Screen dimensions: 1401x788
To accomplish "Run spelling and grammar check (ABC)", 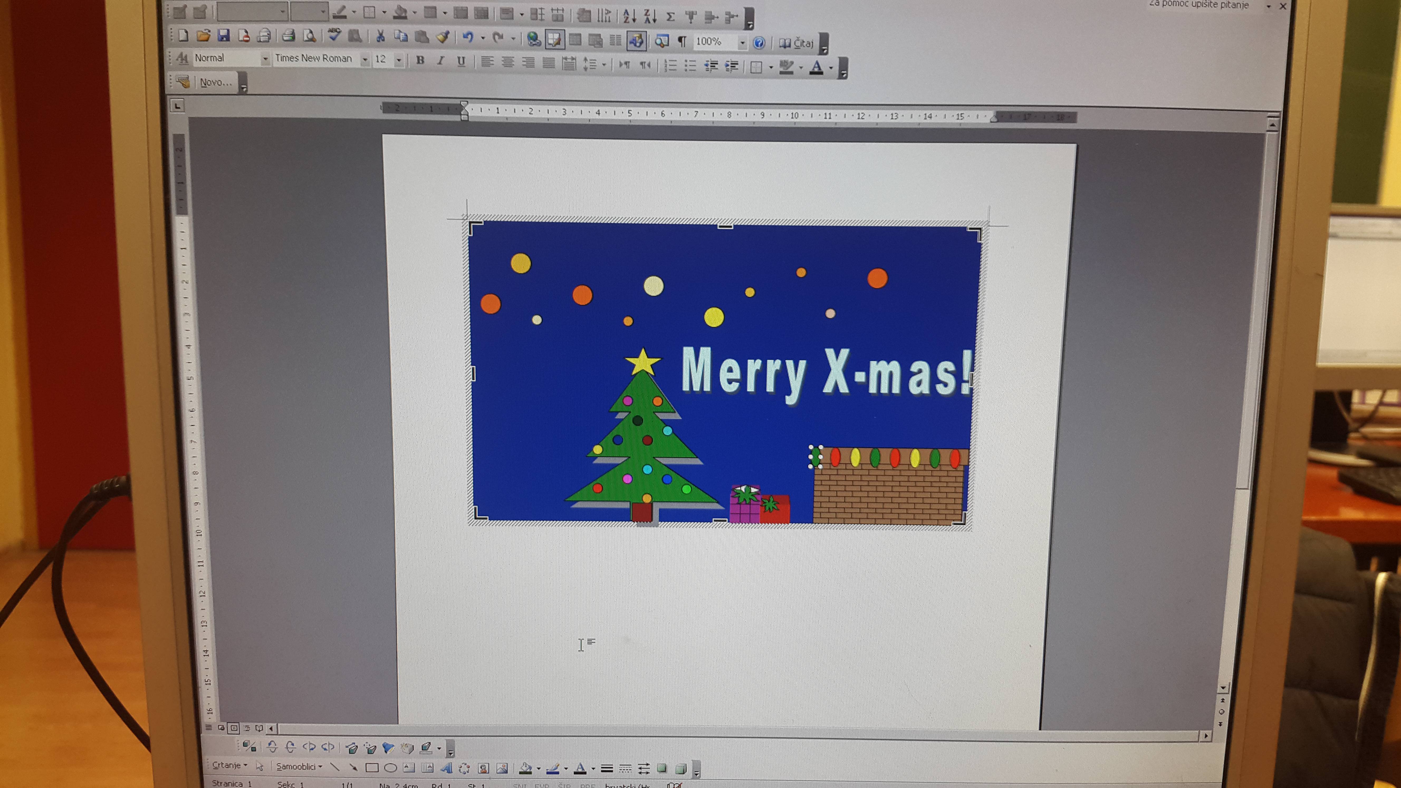I will (x=334, y=35).
